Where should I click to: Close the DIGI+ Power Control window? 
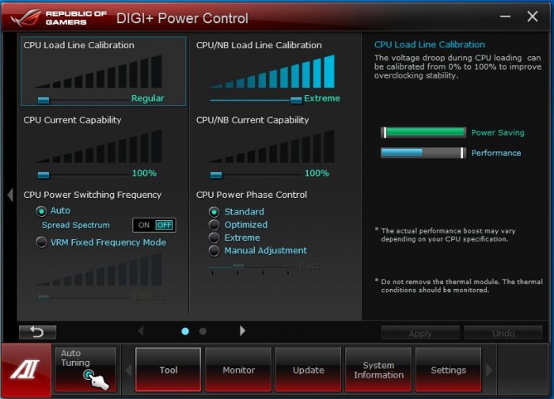[533, 17]
